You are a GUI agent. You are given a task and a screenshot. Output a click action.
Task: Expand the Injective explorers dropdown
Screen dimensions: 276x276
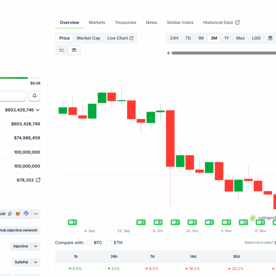[36, 246]
